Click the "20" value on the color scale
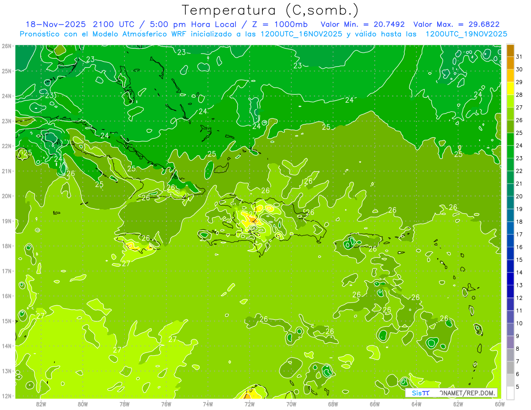Viewport: 531px width, 410px height. tap(519, 196)
